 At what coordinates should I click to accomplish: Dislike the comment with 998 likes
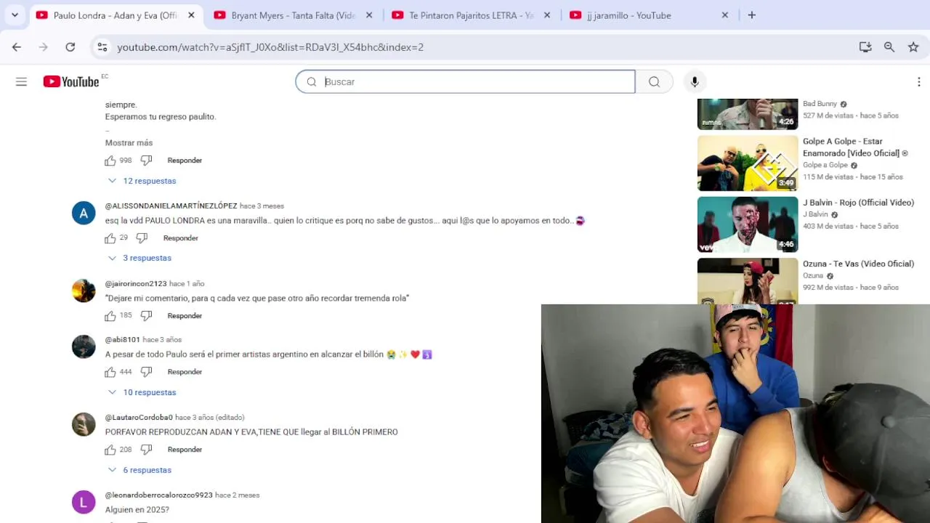146,161
